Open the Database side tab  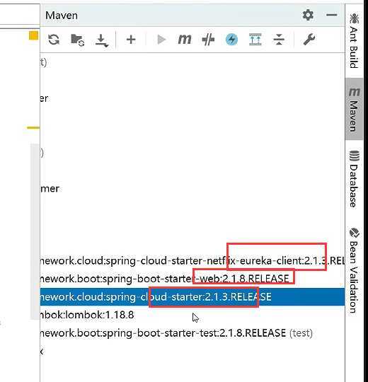[354, 179]
